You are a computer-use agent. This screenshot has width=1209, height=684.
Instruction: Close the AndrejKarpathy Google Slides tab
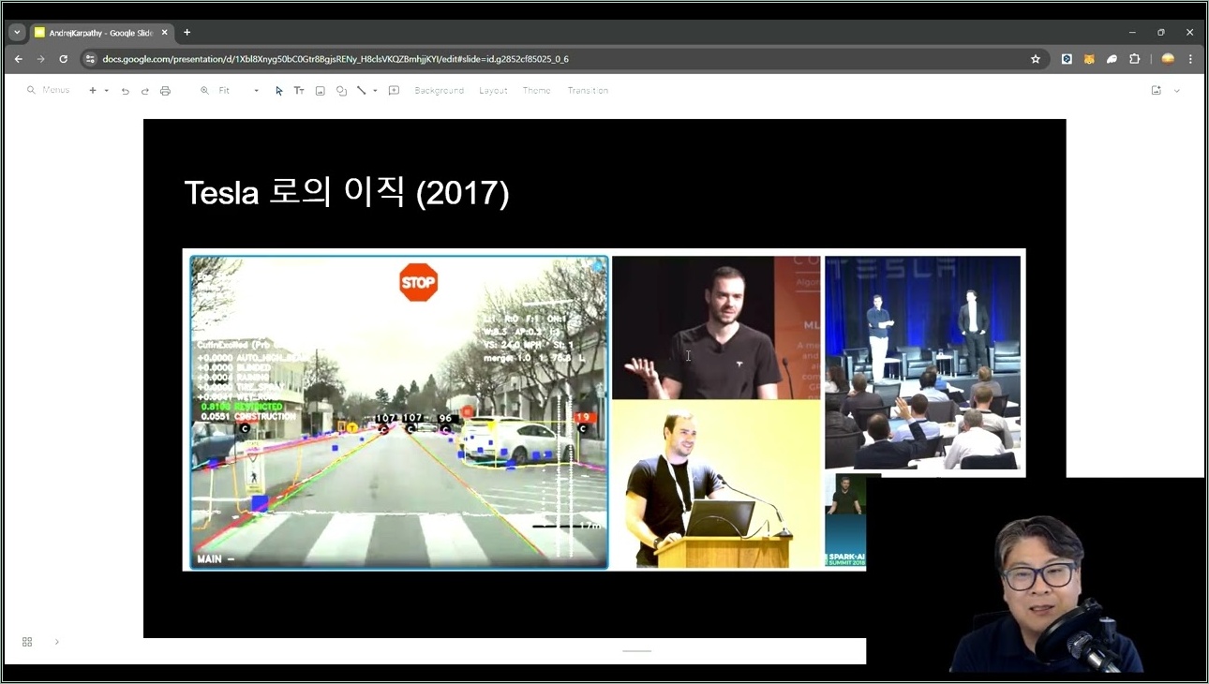(x=164, y=32)
